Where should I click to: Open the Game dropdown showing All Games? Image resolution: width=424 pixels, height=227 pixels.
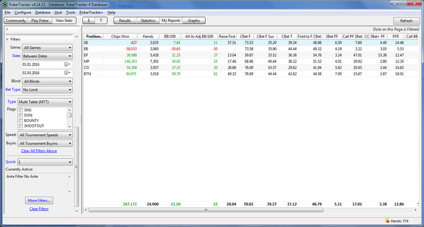tap(47, 48)
